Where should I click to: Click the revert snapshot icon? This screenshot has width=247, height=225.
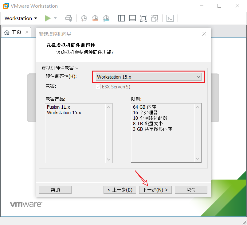(x=95, y=18)
